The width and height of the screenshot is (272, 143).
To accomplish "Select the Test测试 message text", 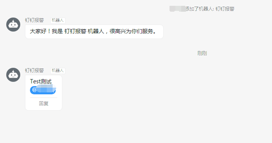I will (41, 81).
